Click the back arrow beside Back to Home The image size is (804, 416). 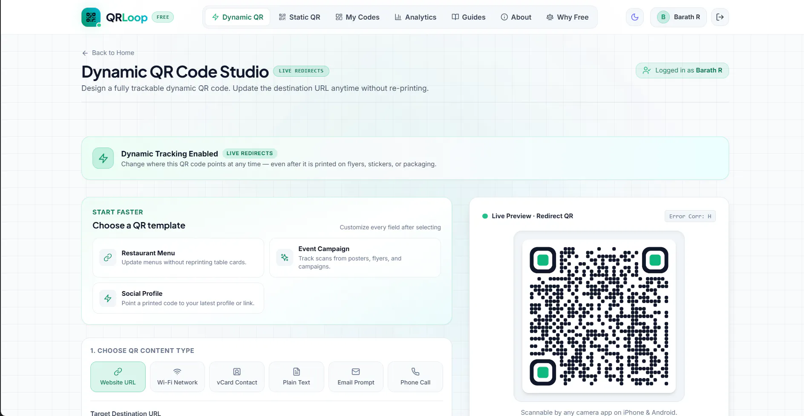click(85, 53)
